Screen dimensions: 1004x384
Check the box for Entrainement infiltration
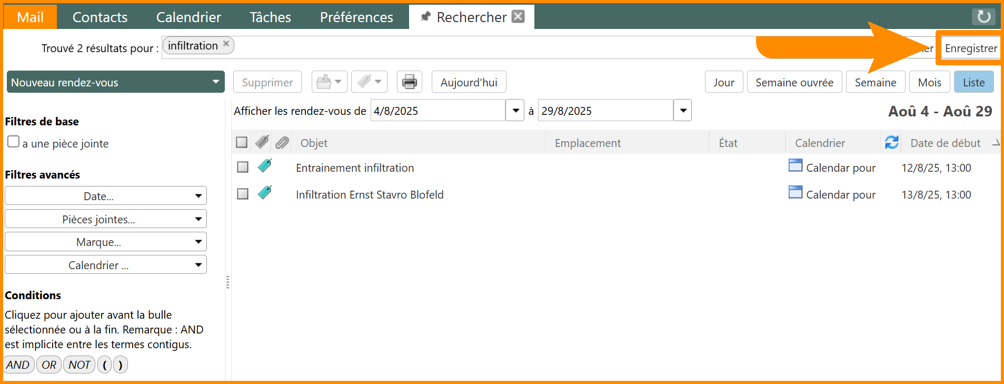pos(243,168)
